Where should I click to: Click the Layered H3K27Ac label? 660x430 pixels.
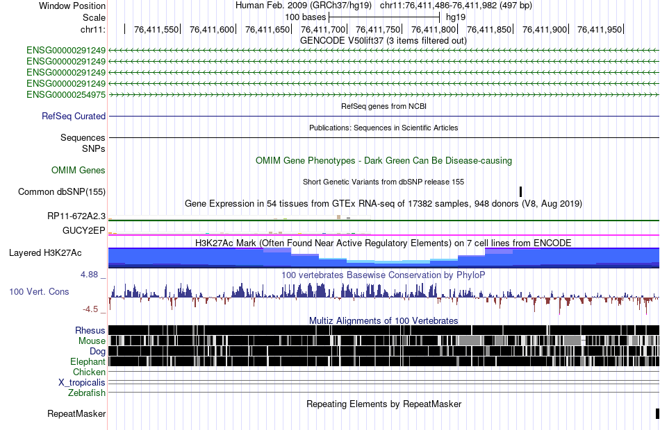(x=45, y=253)
